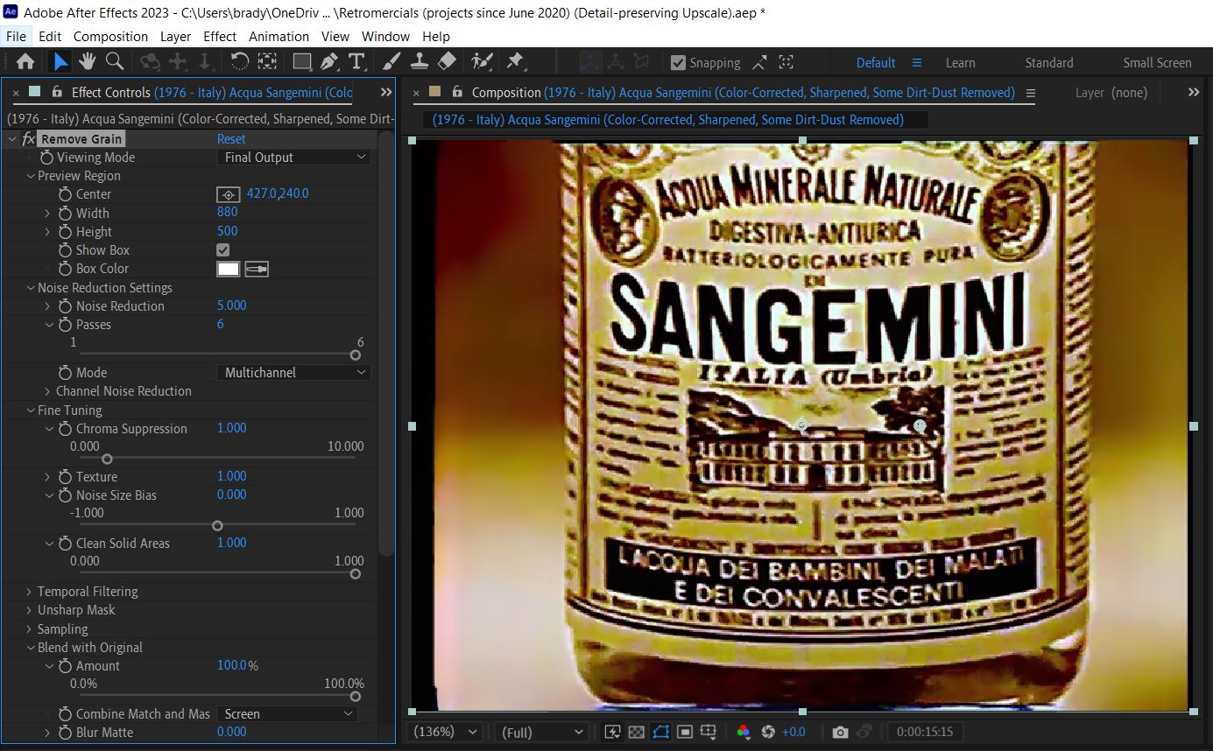Toggle Mask and Shape Path Visibility
Viewport: 1213px width, 751px height.
tap(661, 732)
